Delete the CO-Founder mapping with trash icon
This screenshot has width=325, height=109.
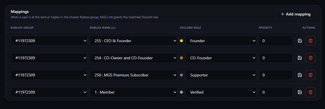[311, 58]
